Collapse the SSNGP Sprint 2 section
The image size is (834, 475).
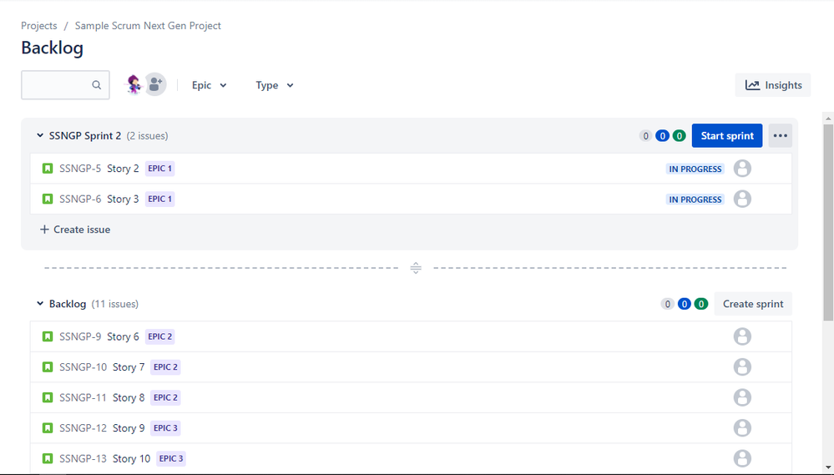40,135
